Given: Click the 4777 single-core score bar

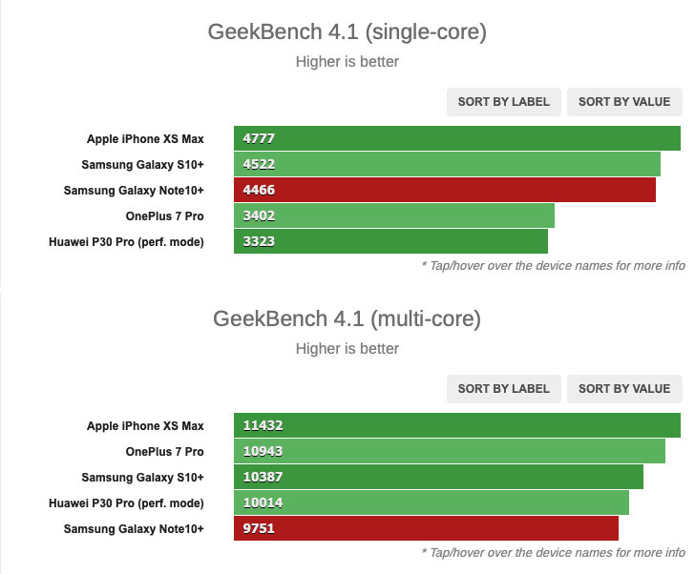Looking at the screenshot, I should [x=457, y=138].
